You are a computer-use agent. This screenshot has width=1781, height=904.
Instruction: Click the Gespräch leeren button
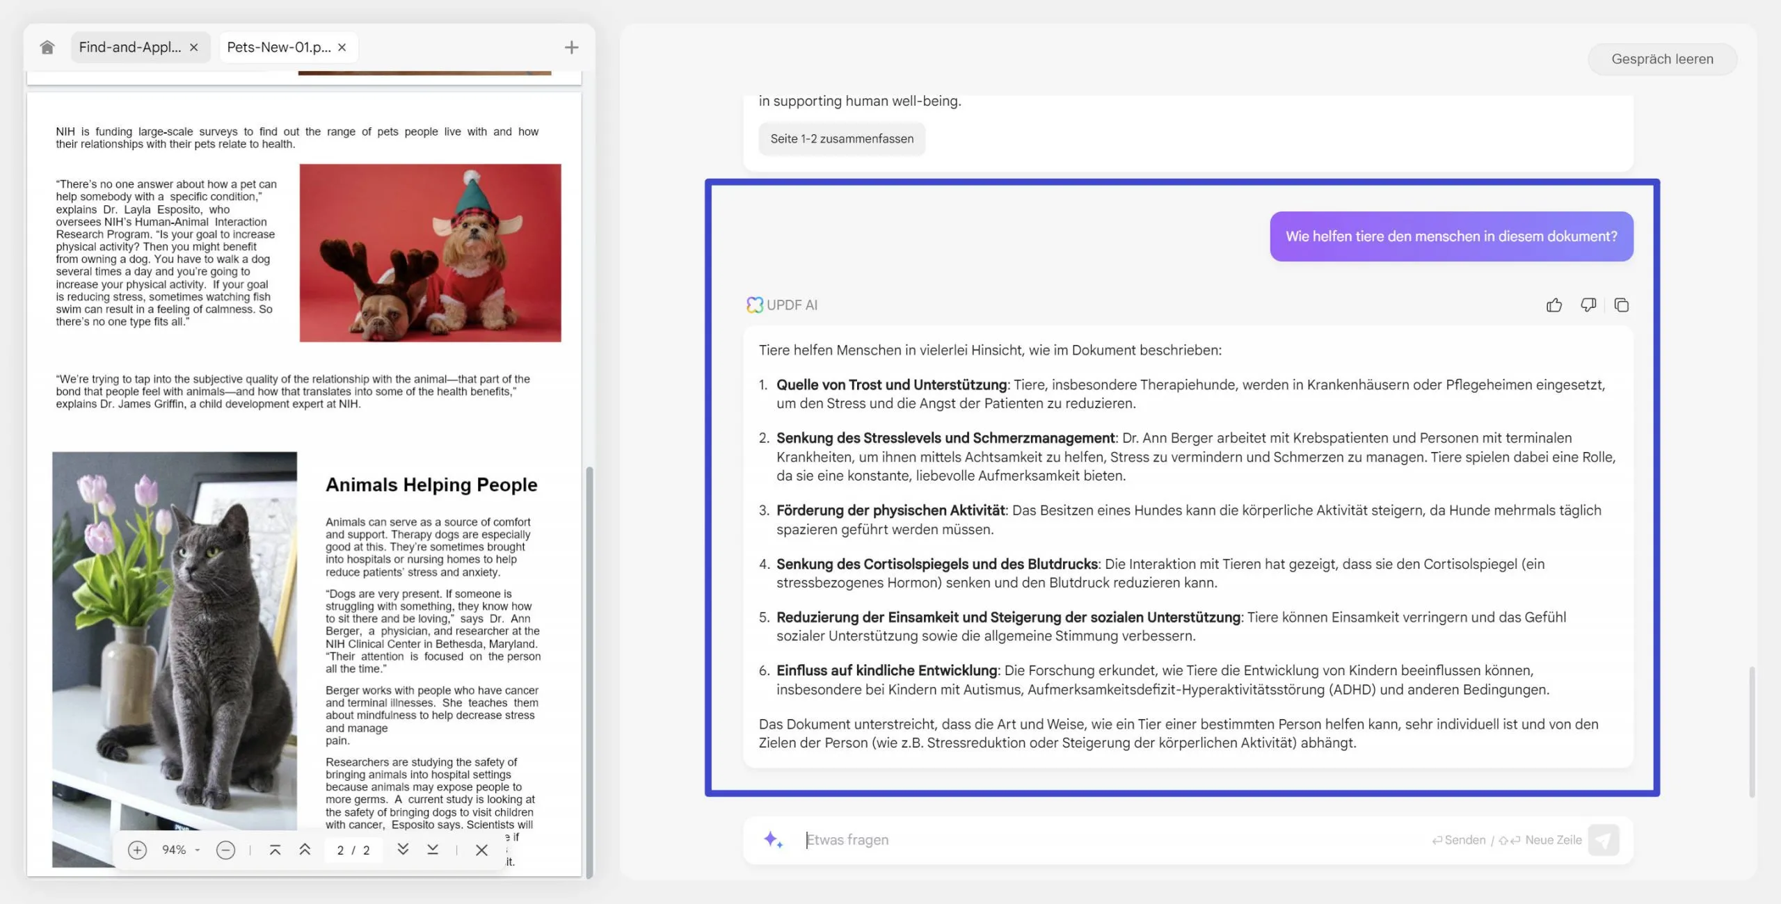(x=1661, y=59)
